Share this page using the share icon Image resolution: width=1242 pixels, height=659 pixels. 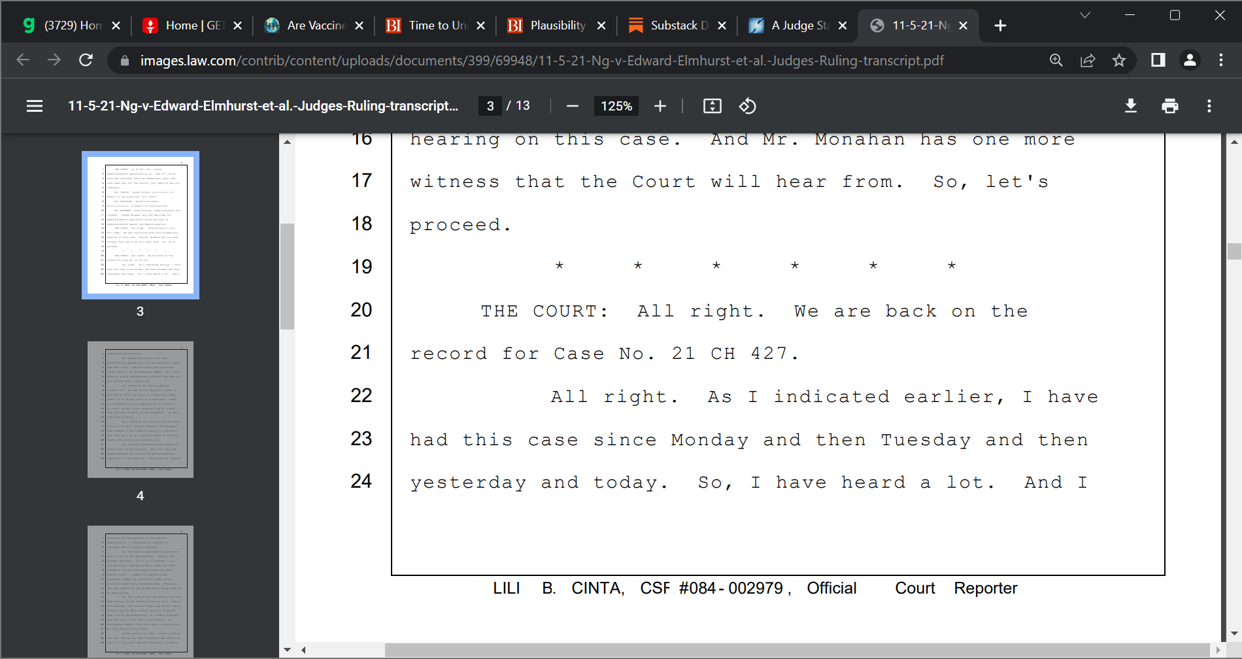click(x=1088, y=61)
